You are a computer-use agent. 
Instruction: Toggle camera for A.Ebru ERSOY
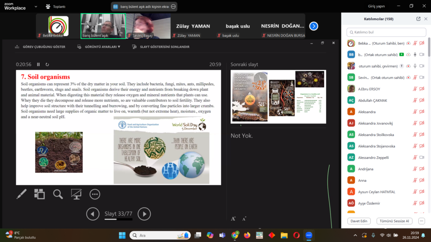click(x=422, y=89)
